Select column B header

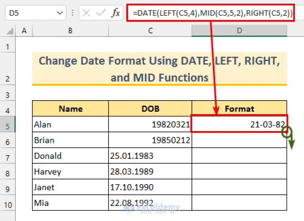pyautogui.click(x=71, y=30)
